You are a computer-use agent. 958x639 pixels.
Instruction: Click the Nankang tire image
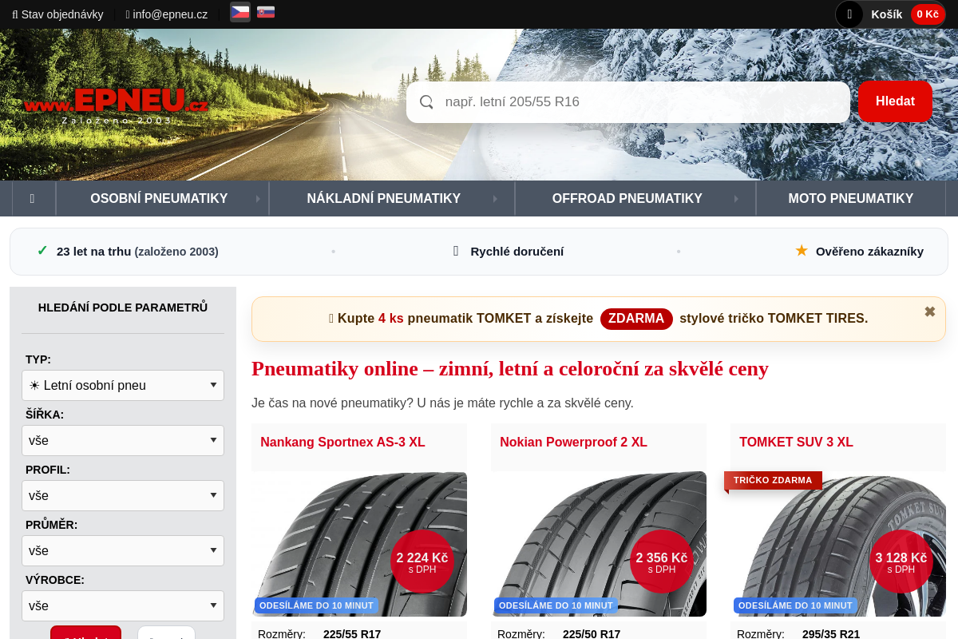coord(359,544)
